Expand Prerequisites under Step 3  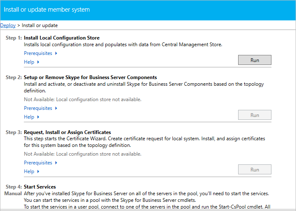(40, 163)
